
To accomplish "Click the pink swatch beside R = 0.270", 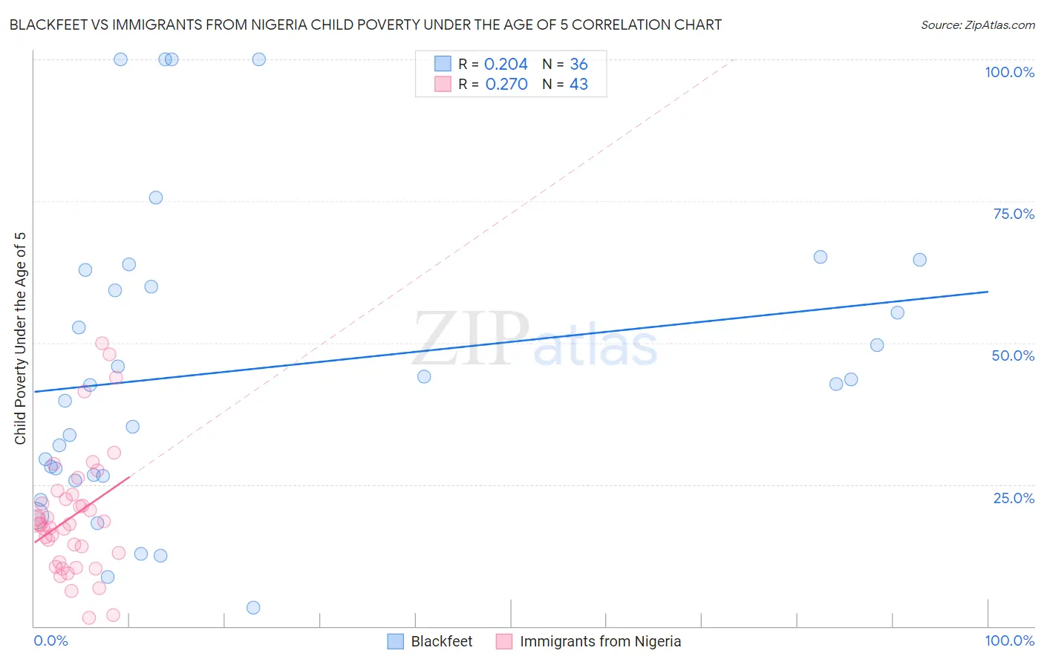I will pyautogui.click(x=443, y=84).
